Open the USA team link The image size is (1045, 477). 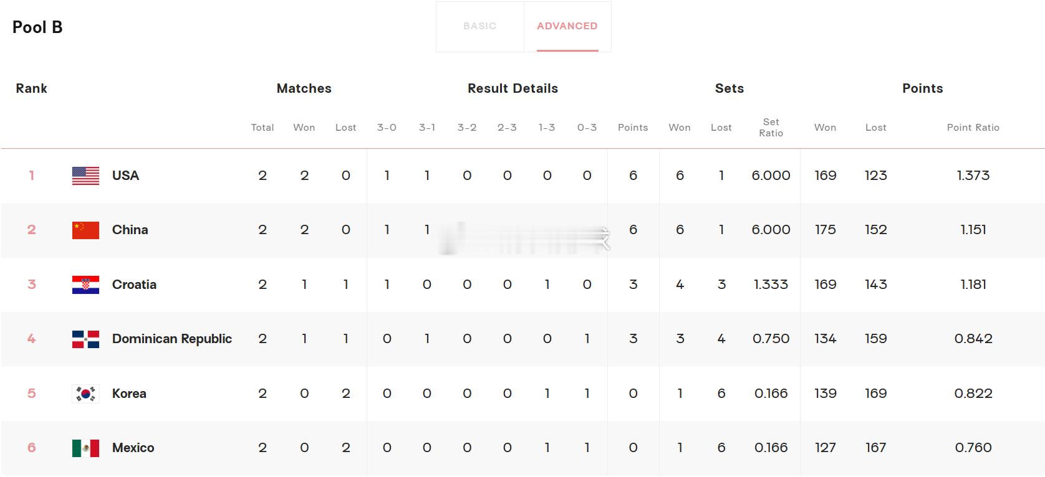tap(125, 176)
